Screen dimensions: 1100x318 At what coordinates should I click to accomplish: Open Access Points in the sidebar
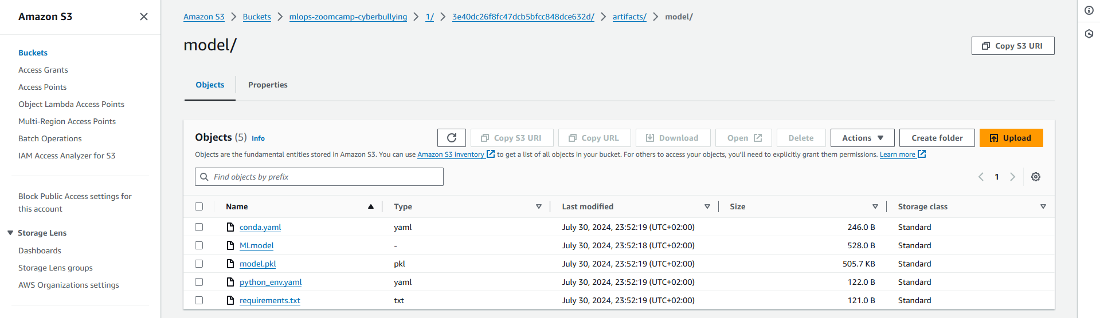coord(42,87)
